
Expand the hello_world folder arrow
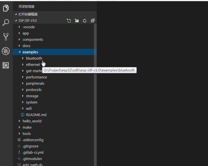[x=19, y=121]
